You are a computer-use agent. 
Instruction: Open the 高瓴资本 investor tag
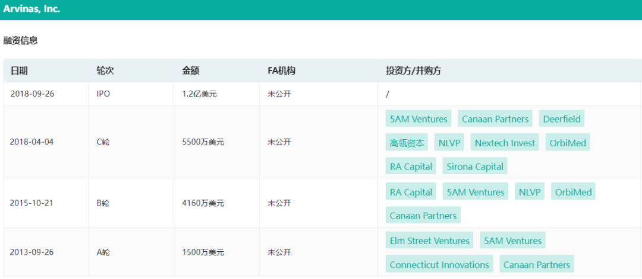407,143
